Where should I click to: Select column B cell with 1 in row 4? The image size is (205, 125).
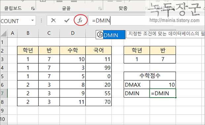[x=28, y=67]
